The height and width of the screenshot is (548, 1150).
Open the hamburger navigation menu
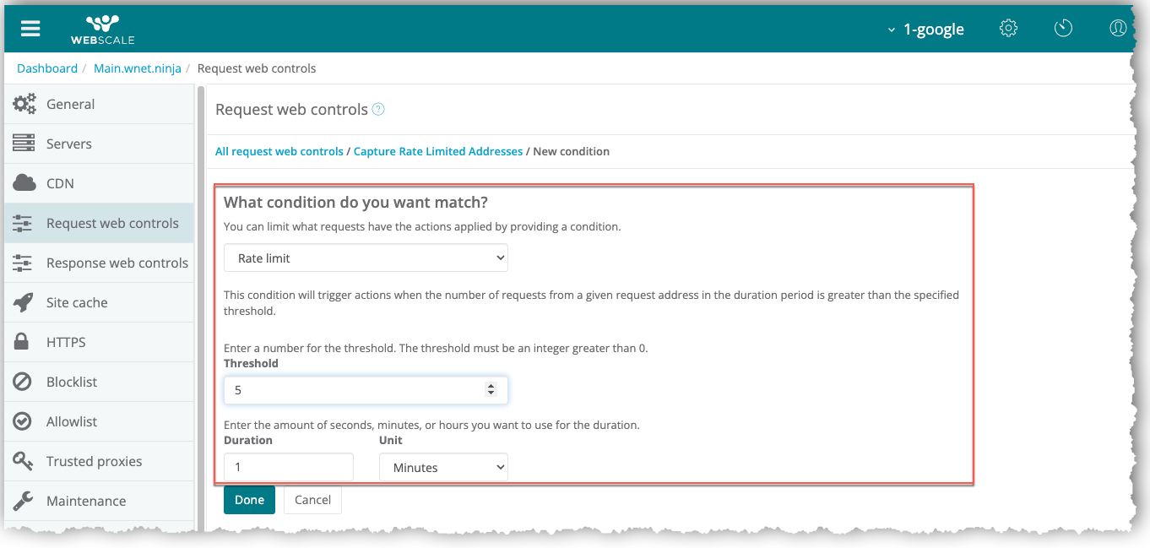click(x=30, y=28)
